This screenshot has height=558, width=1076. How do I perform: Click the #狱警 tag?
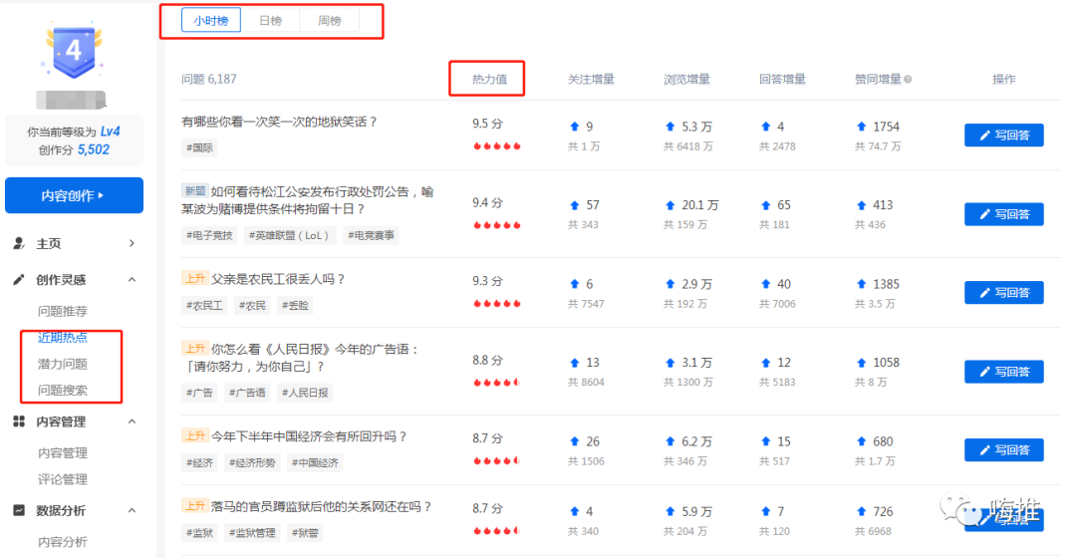[305, 533]
